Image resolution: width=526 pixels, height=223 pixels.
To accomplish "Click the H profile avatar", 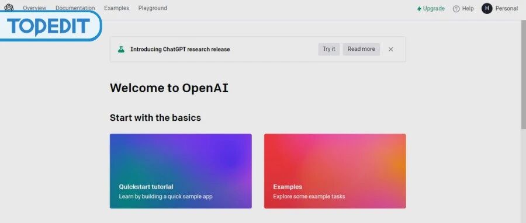I will tap(487, 8).
